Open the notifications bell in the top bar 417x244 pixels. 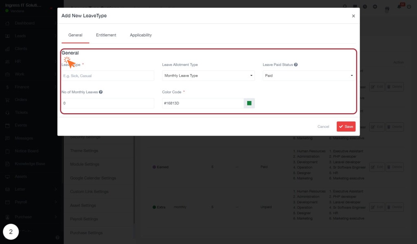(x=399, y=7)
